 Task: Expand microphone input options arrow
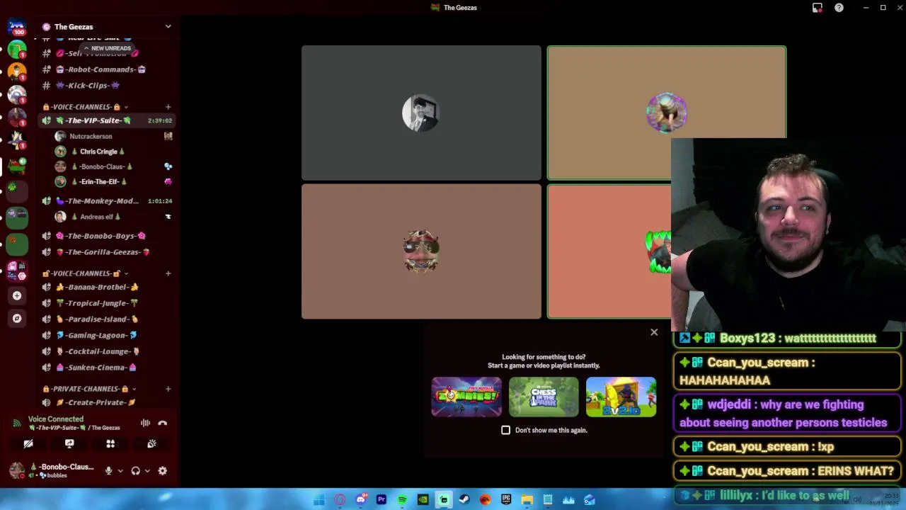tap(120, 470)
